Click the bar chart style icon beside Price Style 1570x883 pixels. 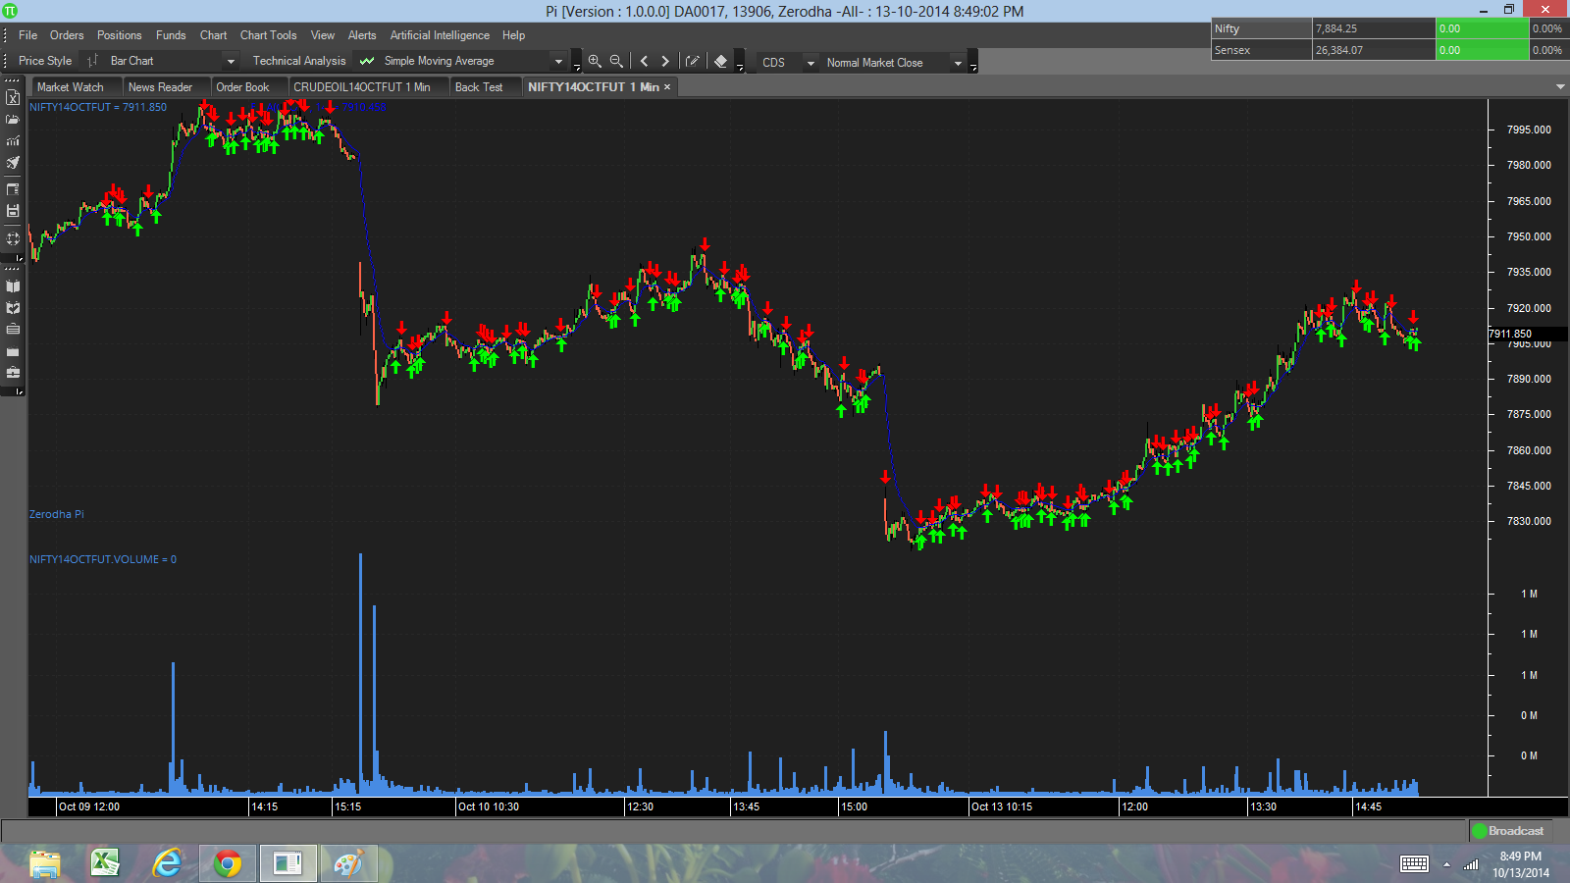point(92,61)
